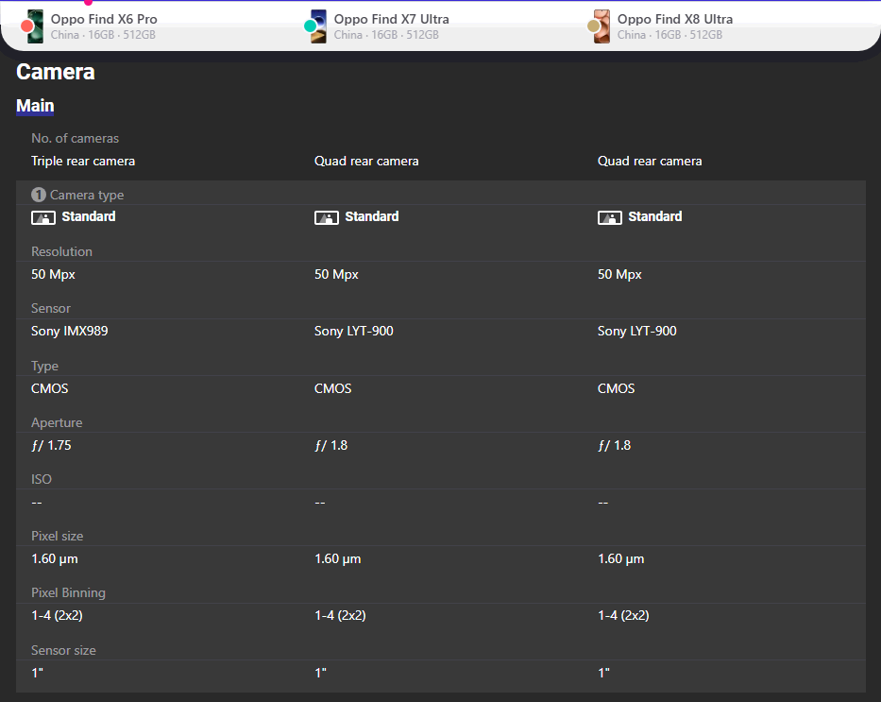Click '50 Mpx' resolution for Find X7 Ultra

click(x=336, y=274)
